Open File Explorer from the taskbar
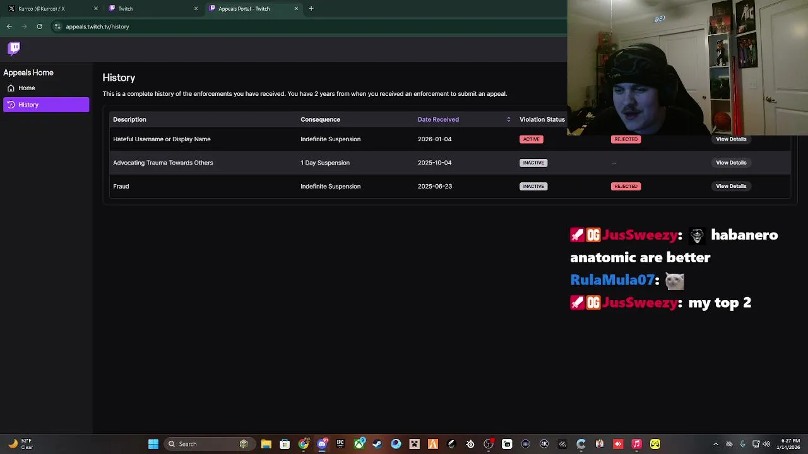 [x=266, y=444]
